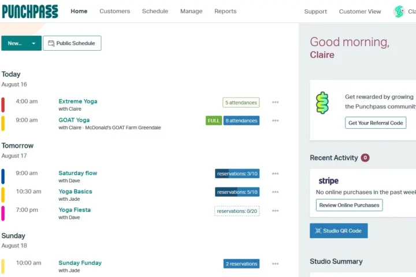
Task: Open options for GOAT Yoga class
Action: [276, 121]
